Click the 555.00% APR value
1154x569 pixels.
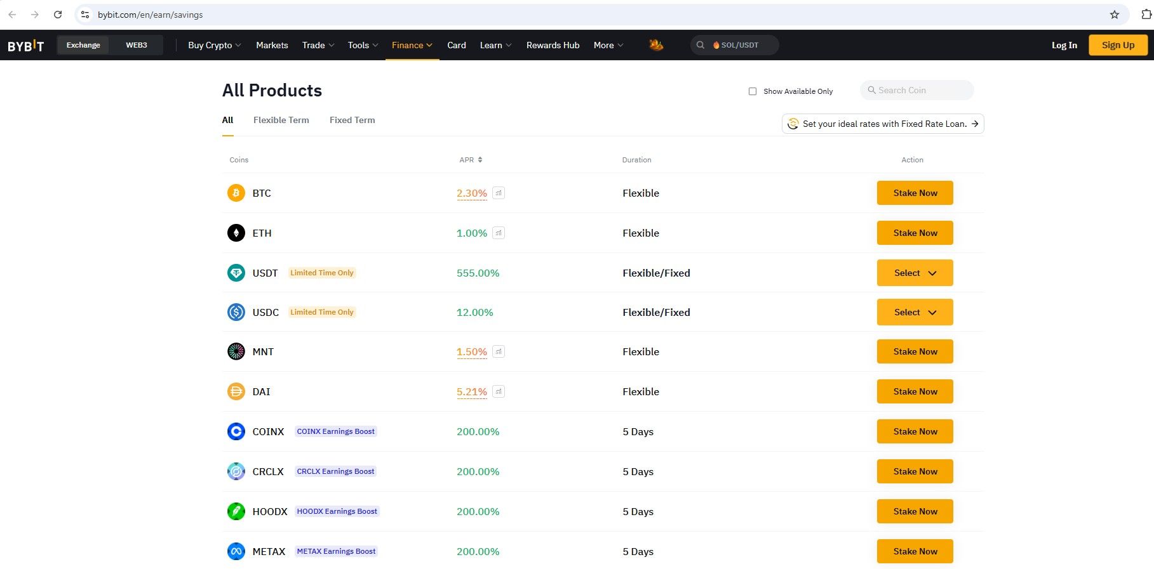(x=478, y=273)
